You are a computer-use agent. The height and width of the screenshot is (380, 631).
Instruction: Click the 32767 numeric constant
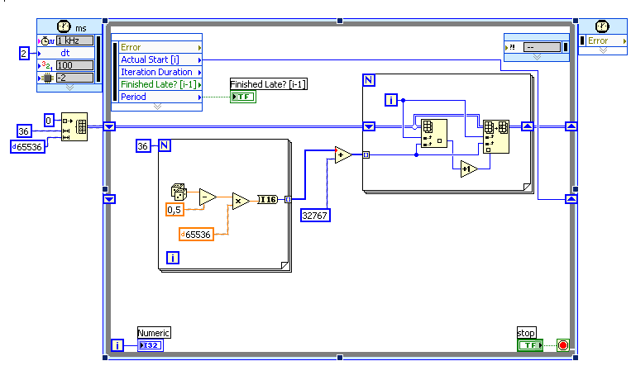coord(315,216)
